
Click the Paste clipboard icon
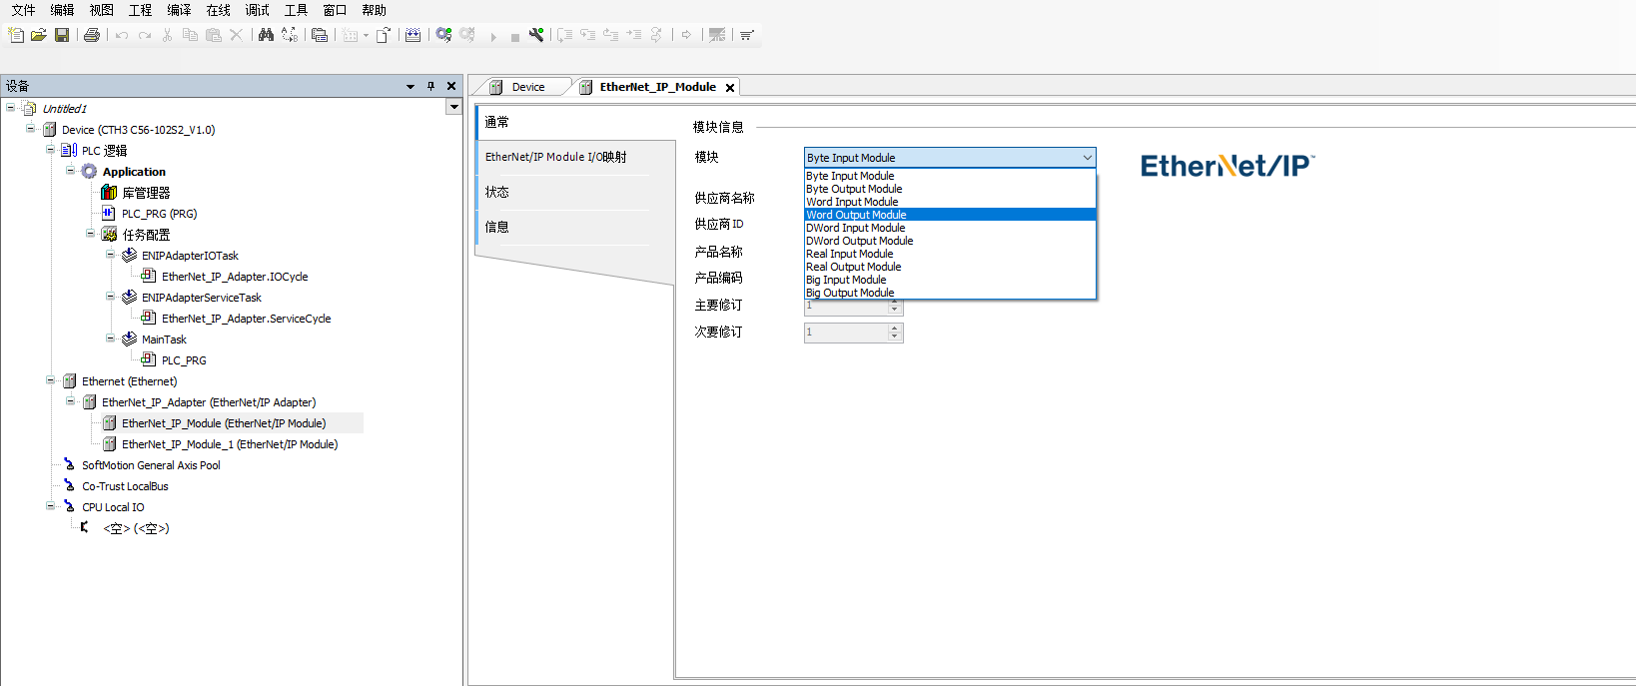tap(214, 35)
